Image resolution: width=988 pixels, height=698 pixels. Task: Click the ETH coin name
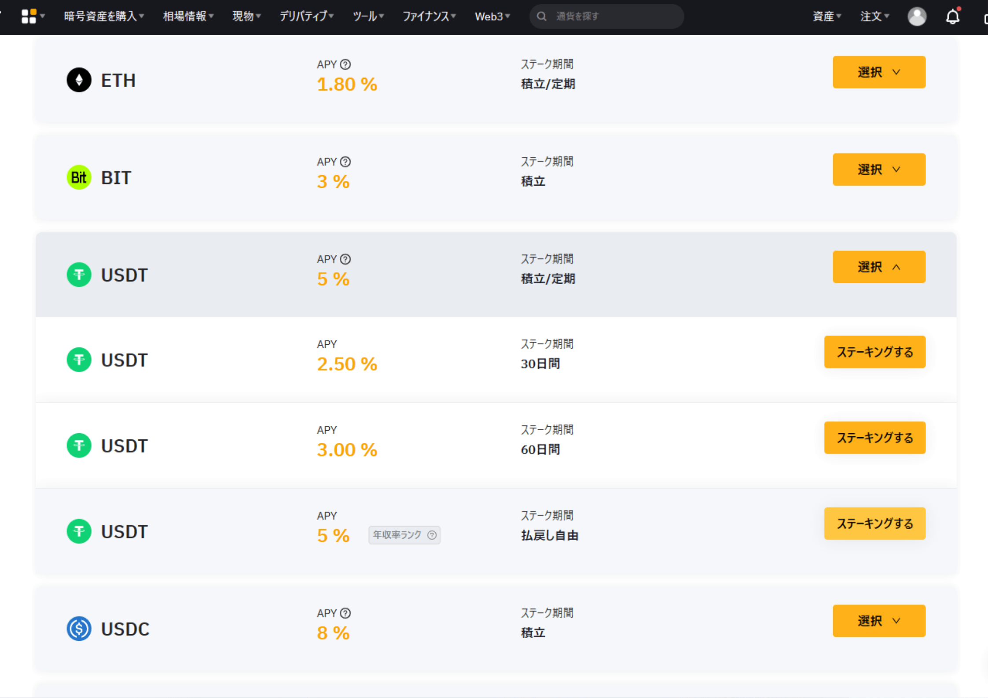[x=118, y=80]
